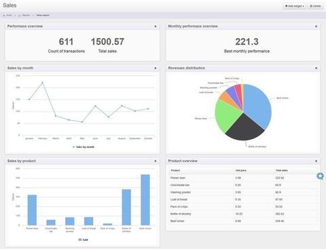This screenshot has width=326, height=249.
Task: Remove the Sales by product widget
Action: click(156, 161)
